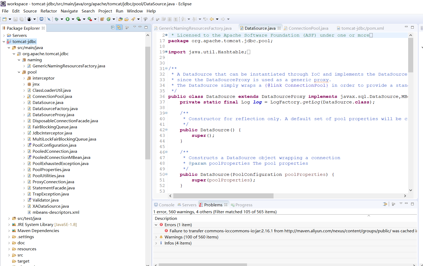Image resolution: width=423 pixels, height=266 pixels.
Task: Click Next Annotation arrow icon
Action: (183, 19)
